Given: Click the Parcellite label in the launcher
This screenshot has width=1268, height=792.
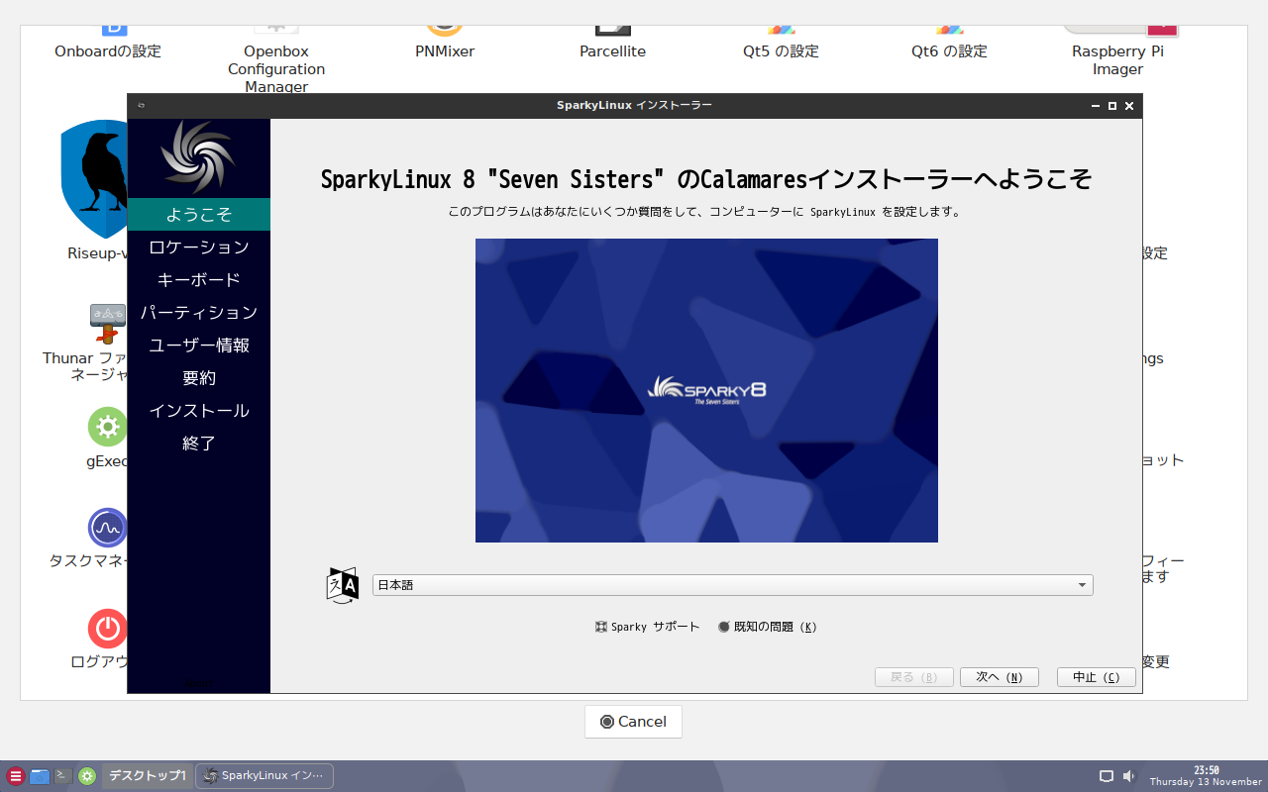Looking at the screenshot, I should pos(612,51).
